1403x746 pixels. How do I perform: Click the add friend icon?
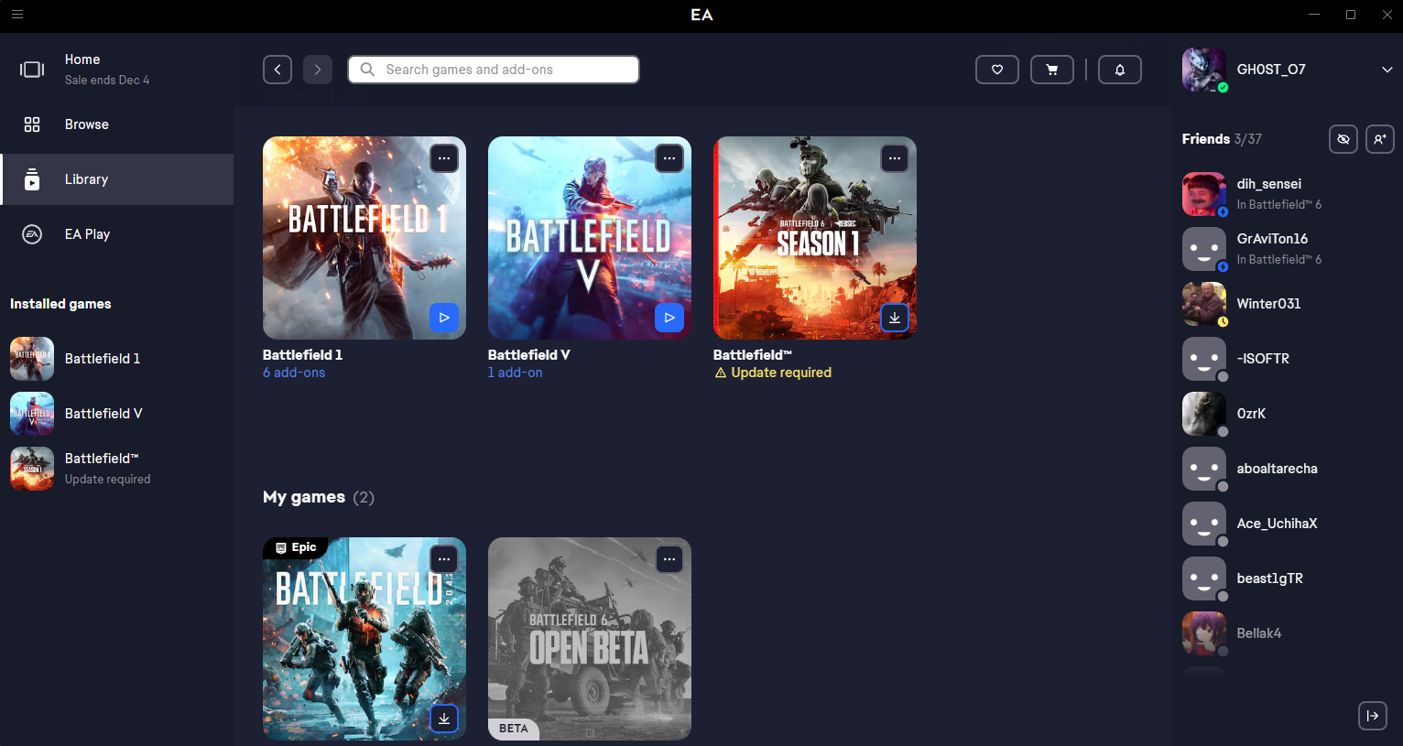[x=1380, y=139]
